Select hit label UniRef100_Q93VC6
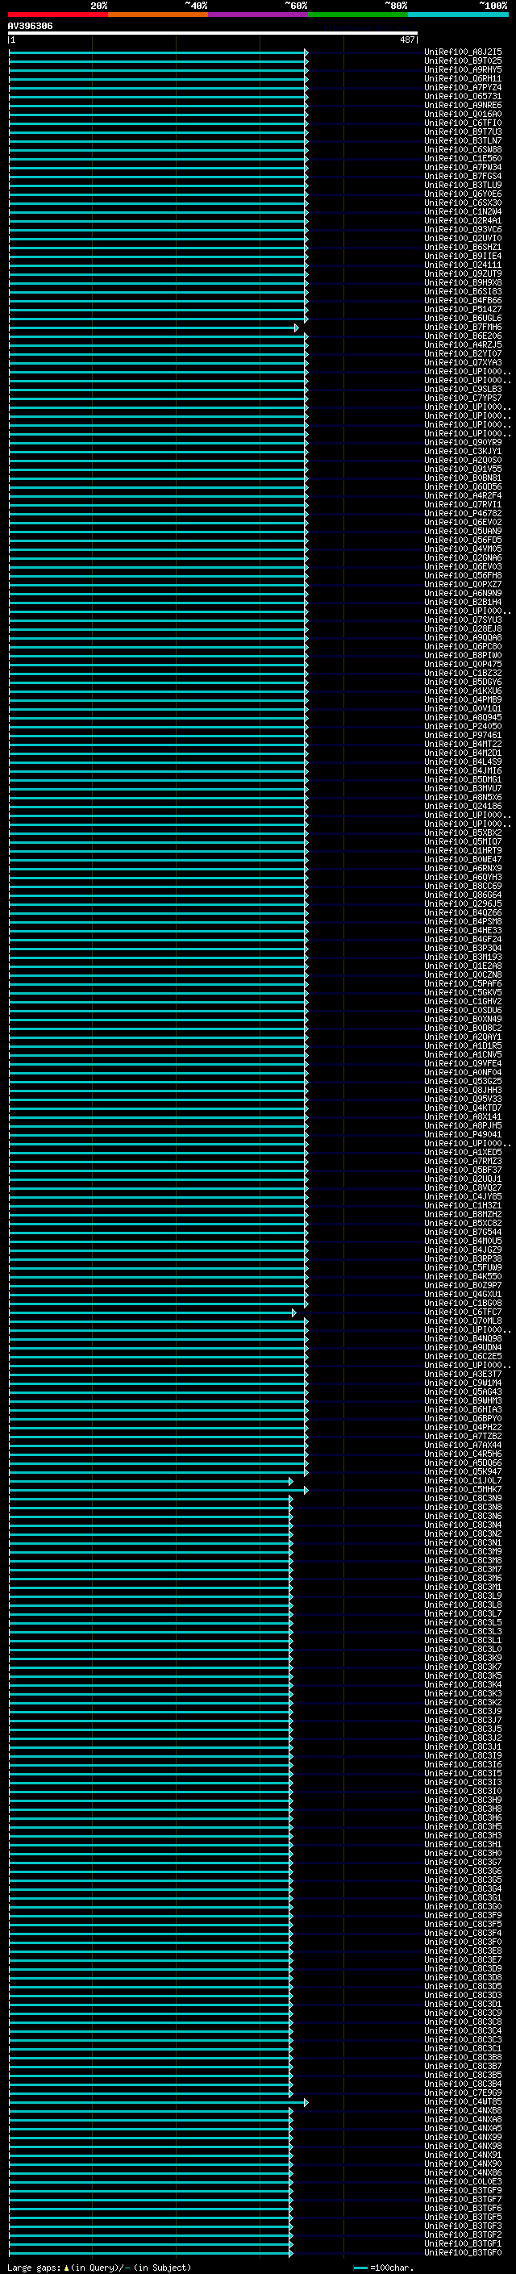Viewport: 516px width, 2274px height. click(x=463, y=230)
